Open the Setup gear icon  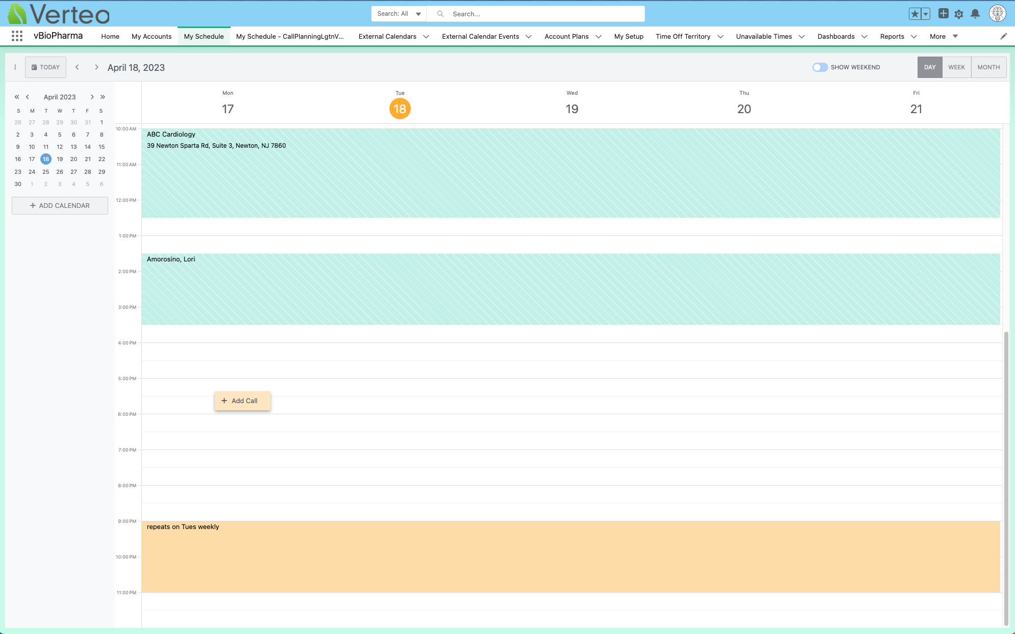[x=959, y=14]
